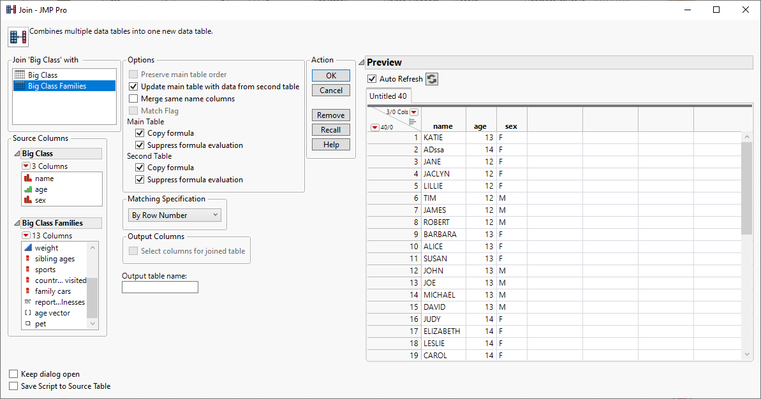Click the refresh preview icon button
The image size is (761, 399).
432,79
